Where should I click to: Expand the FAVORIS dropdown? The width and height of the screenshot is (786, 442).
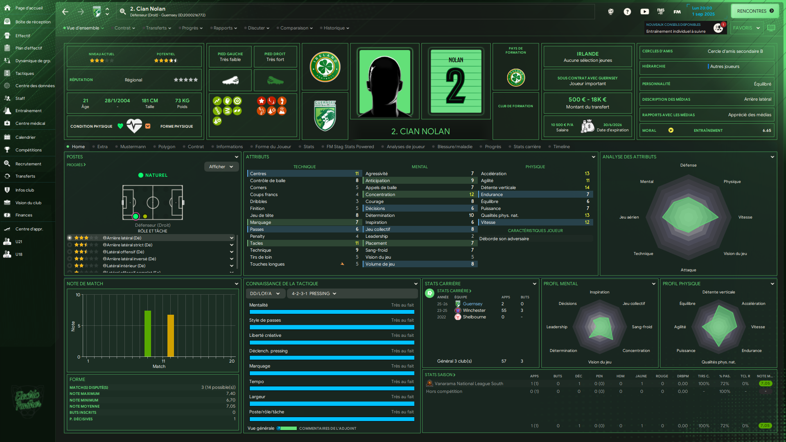pos(746,28)
